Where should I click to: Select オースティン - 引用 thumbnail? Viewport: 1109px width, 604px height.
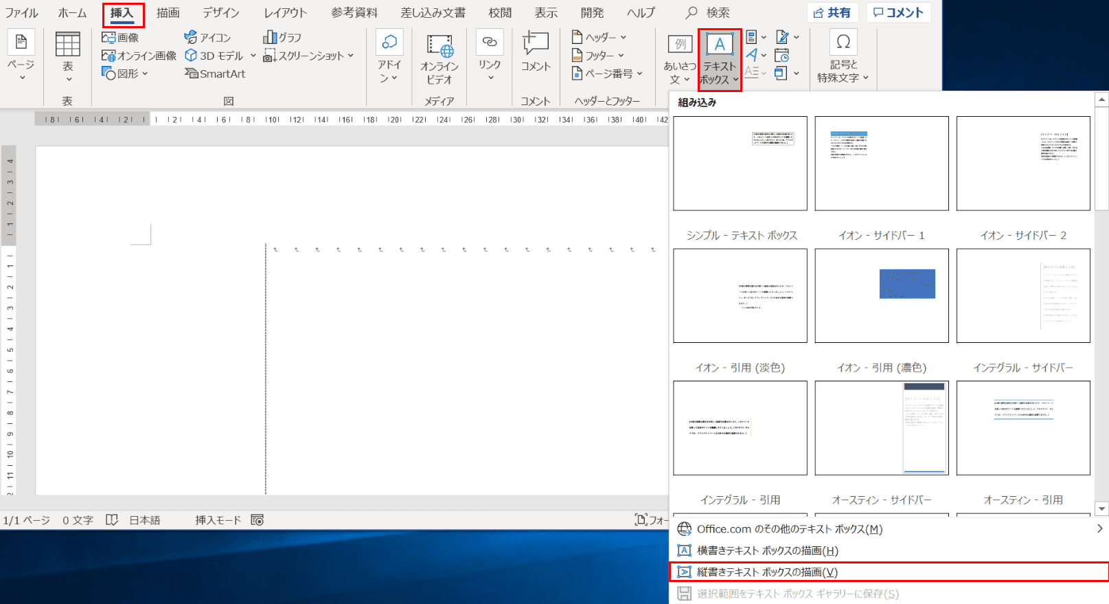click(1023, 428)
